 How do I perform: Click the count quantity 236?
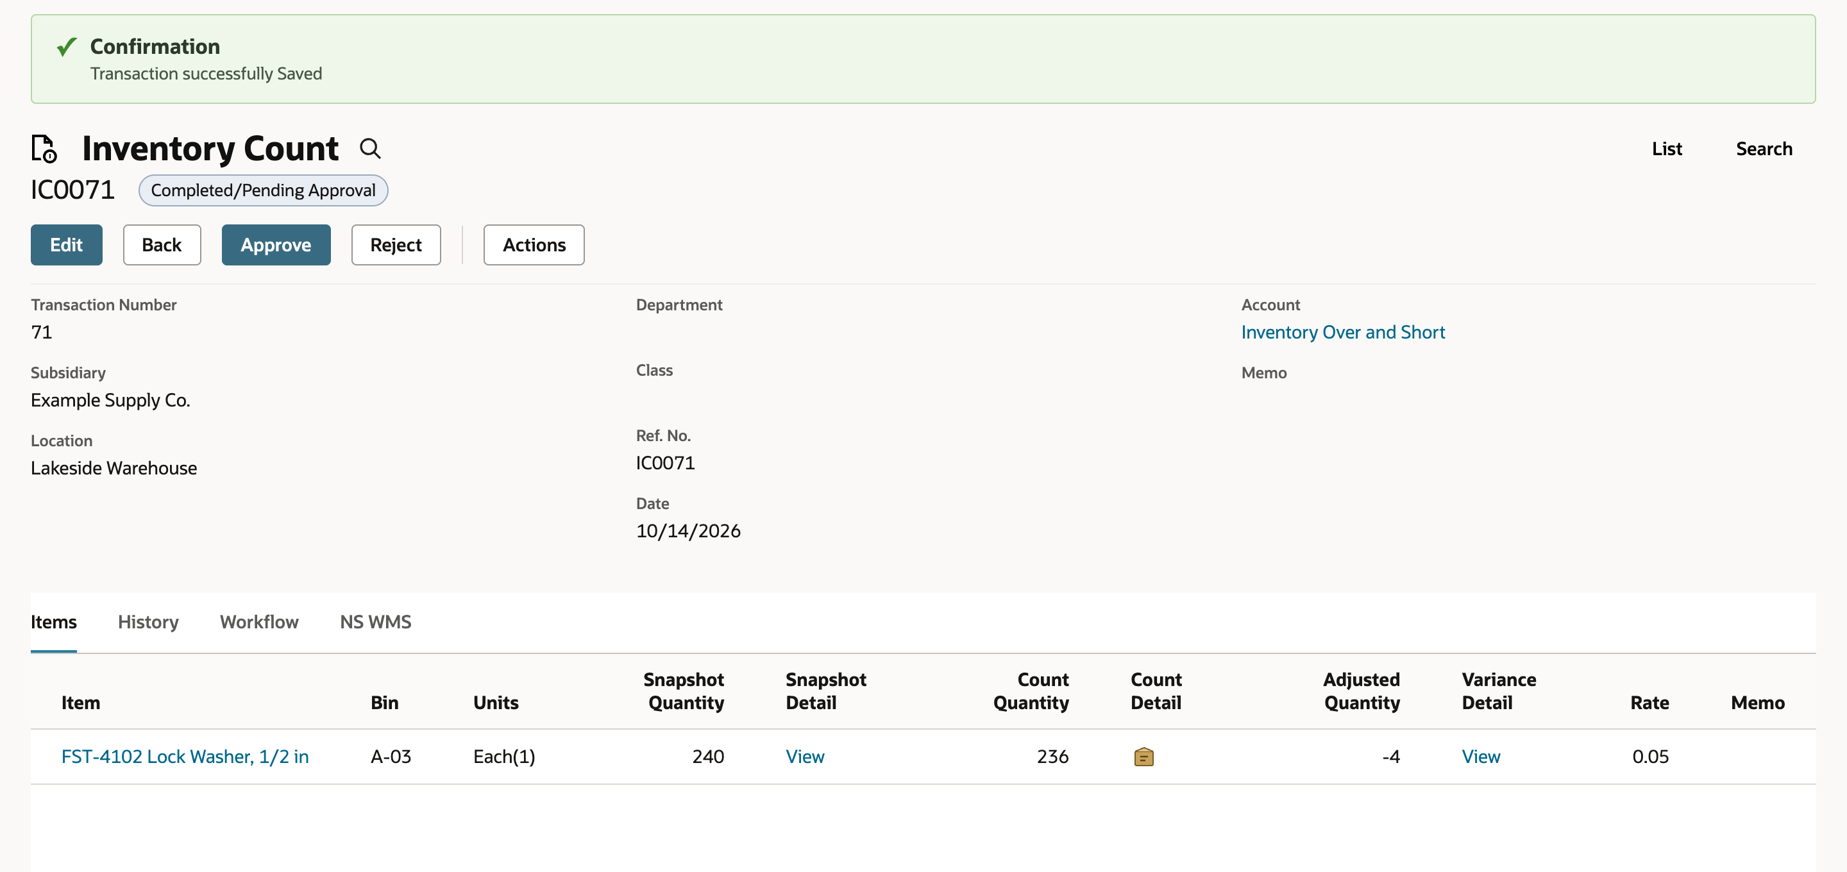[1052, 757]
